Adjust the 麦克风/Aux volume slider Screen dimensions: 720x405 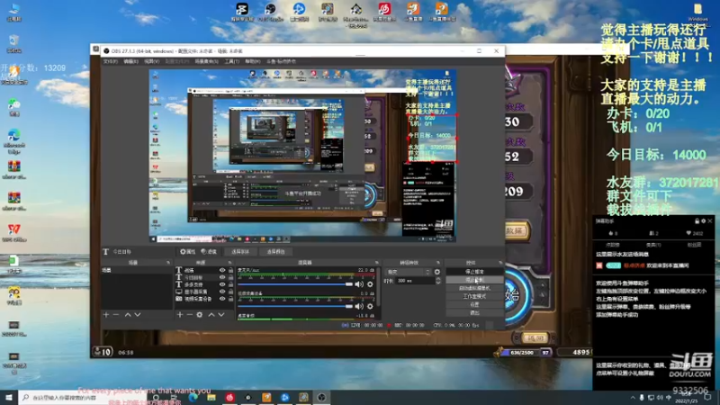coord(295,284)
